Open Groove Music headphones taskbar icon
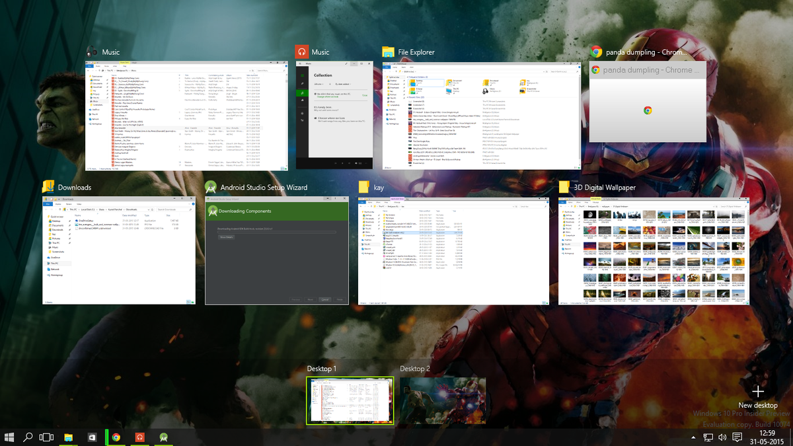793x446 pixels. [x=139, y=437]
